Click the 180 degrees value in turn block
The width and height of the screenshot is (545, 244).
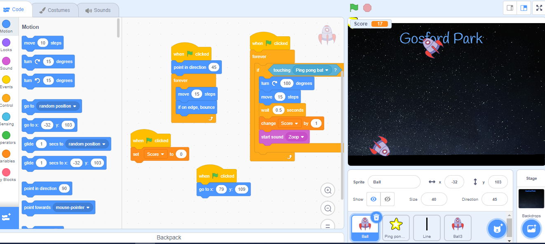coord(287,83)
